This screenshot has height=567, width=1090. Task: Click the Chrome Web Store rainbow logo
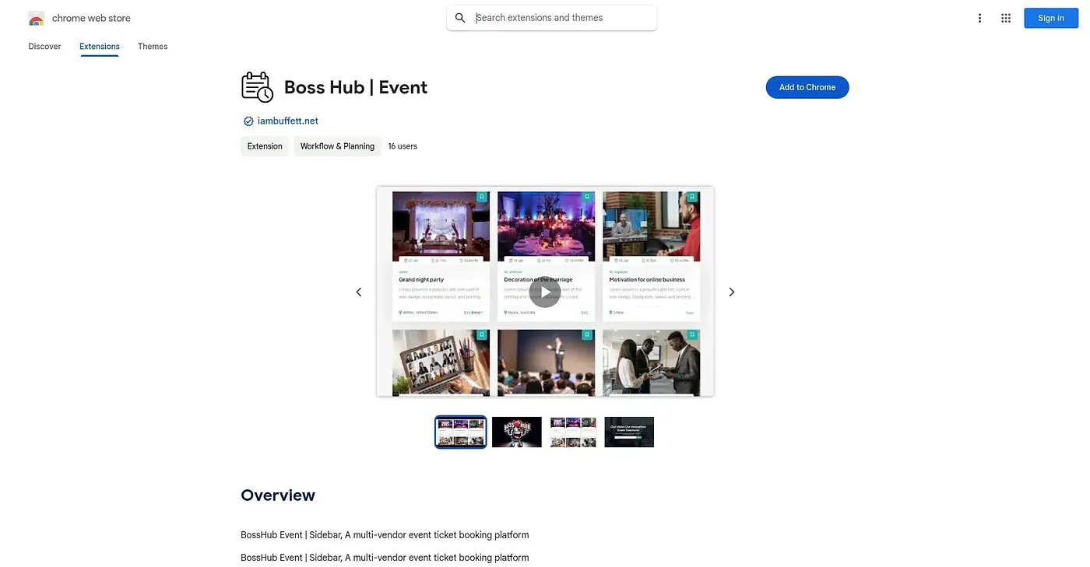[36, 19]
